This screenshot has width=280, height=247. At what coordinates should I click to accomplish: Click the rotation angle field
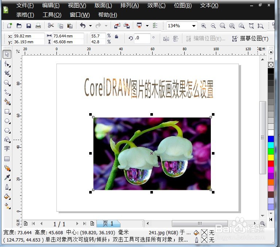pos(142,38)
